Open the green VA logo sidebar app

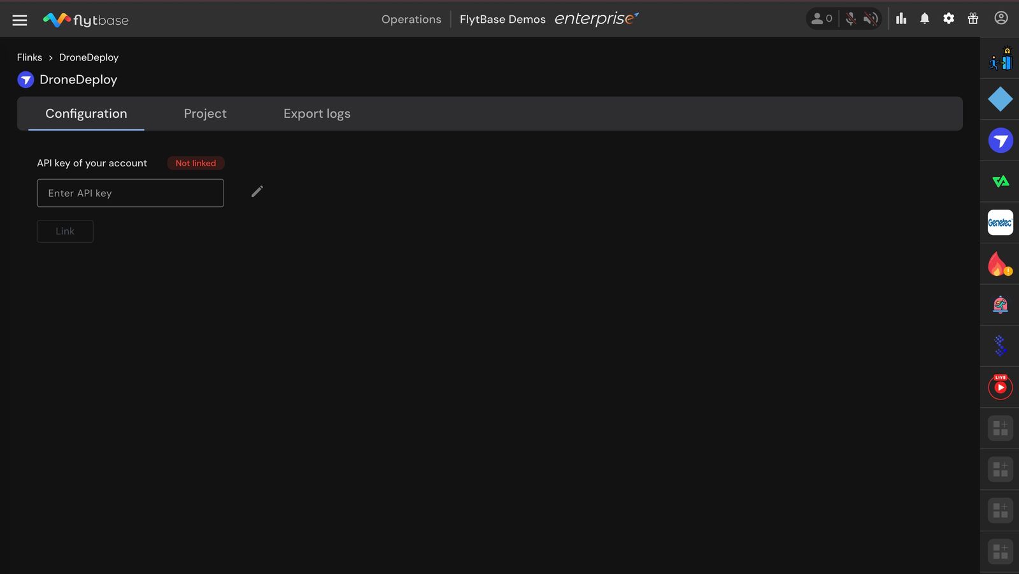1001,182
